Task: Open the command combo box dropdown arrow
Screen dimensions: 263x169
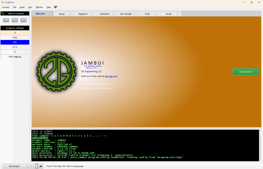Action: pos(36,166)
